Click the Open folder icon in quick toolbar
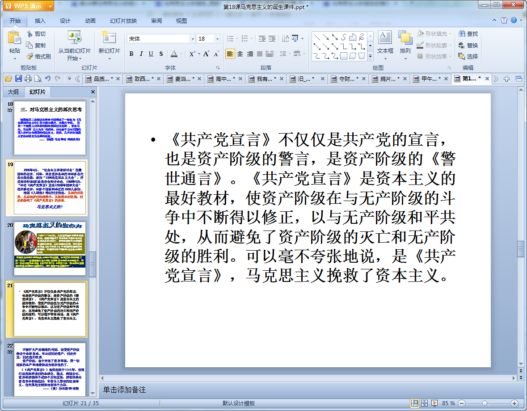The width and height of the screenshot is (527, 411). pos(8,79)
